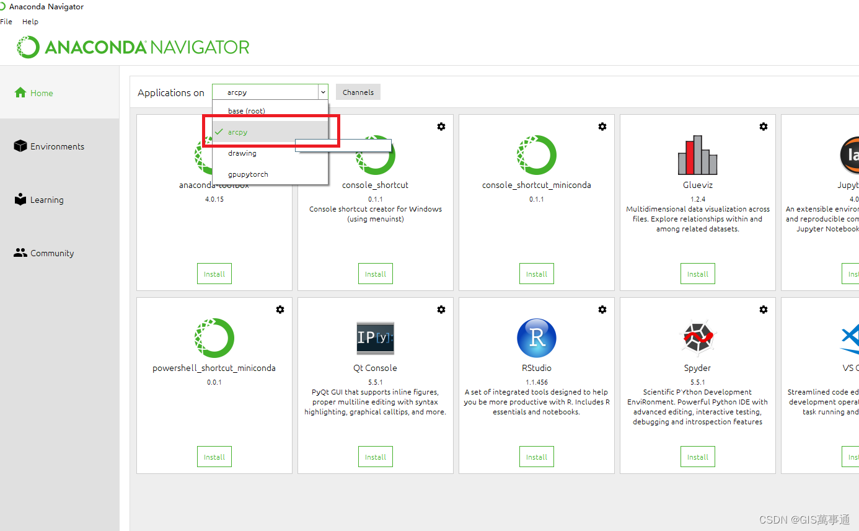Install powershell_shortcut_miniconda
The height and width of the screenshot is (531, 859).
pos(214,457)
